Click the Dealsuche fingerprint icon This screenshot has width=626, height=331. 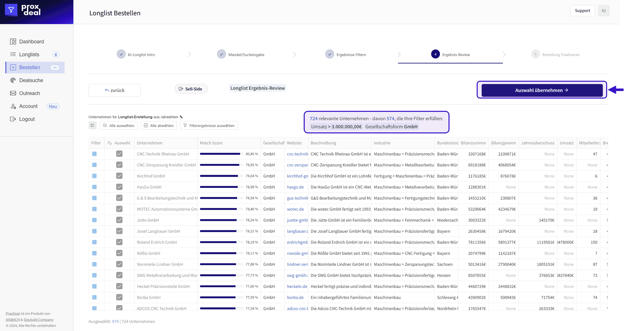tap(13, 80)
